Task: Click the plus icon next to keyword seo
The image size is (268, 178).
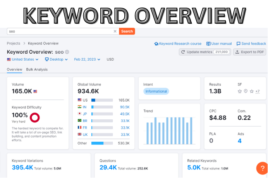Action: click(x=67, y=52)
